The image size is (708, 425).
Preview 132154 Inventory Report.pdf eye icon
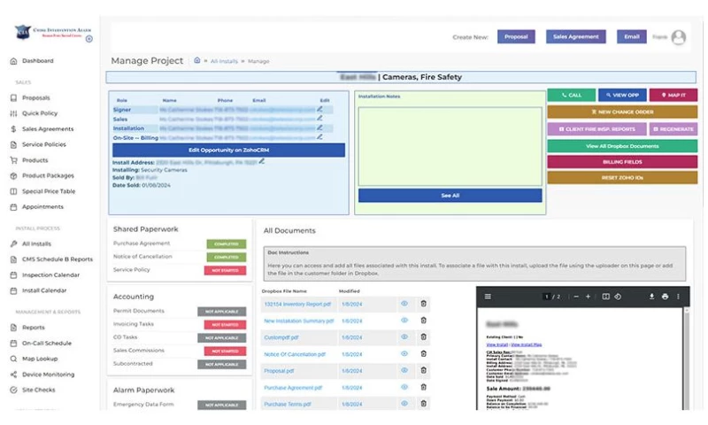point(404,304)
